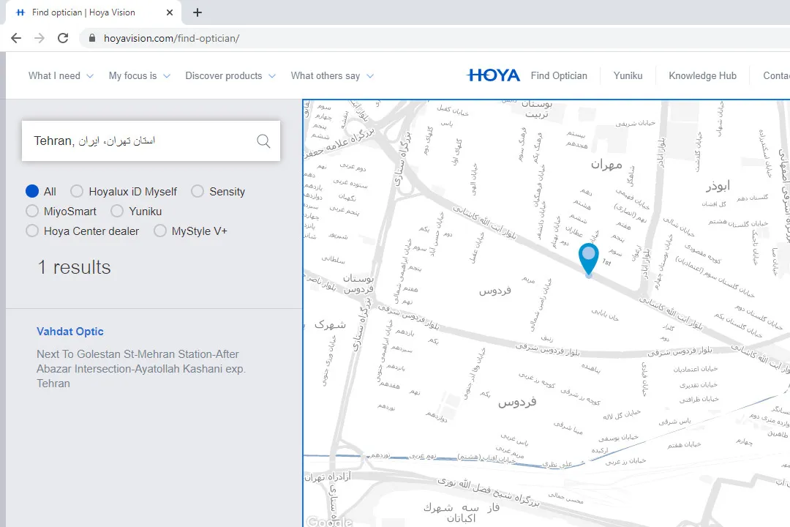Open the Find Optician nav link
The image size is (790, 527).
pyautogui.click(x=559, y=75)
